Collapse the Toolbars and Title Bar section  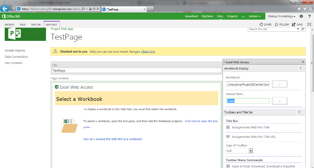point(299,112)
